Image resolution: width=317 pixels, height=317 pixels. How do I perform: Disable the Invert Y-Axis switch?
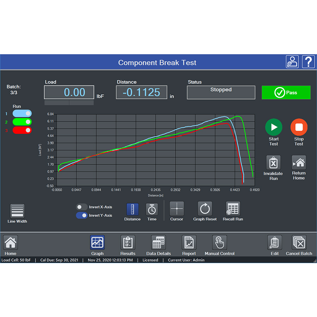[x=82, y=216]
